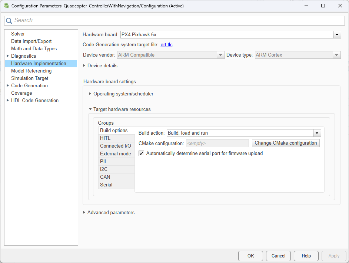Open the ert.tlc system target file link
This screenshot has height=263, width=349.
pos(166,45)
